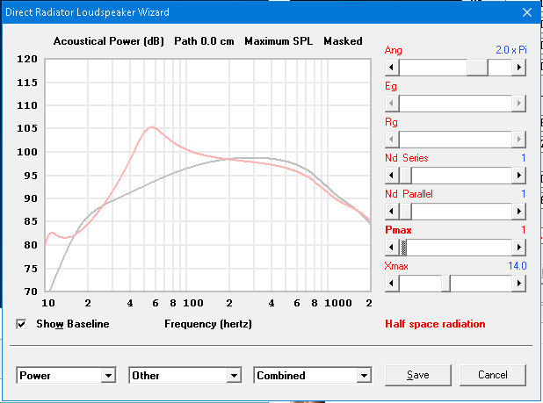The height and width of the screenshot is (403, 543).
Task: Increase Nd Parallel with right arrow
Action: point(518,211)
